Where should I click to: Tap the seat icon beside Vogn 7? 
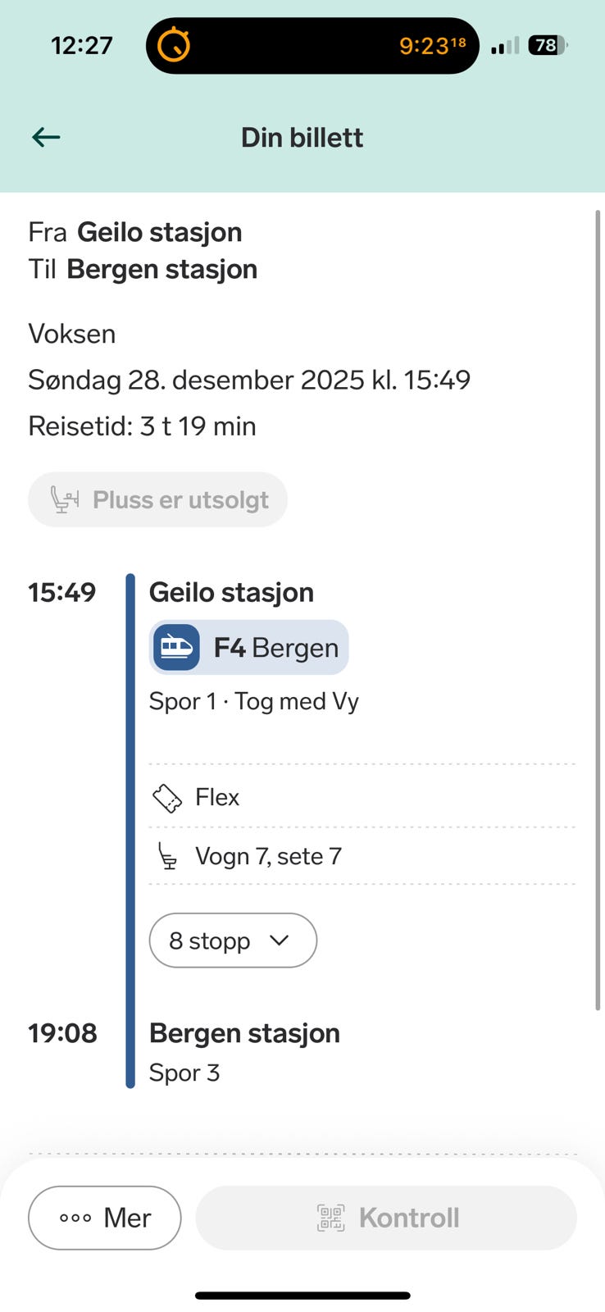[167, 857]
